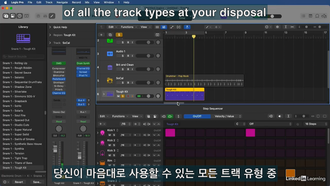The width and height of the screenshot is (330, 186).
Task: Click the Pedalboard plug-in slot
Action: 59,79
